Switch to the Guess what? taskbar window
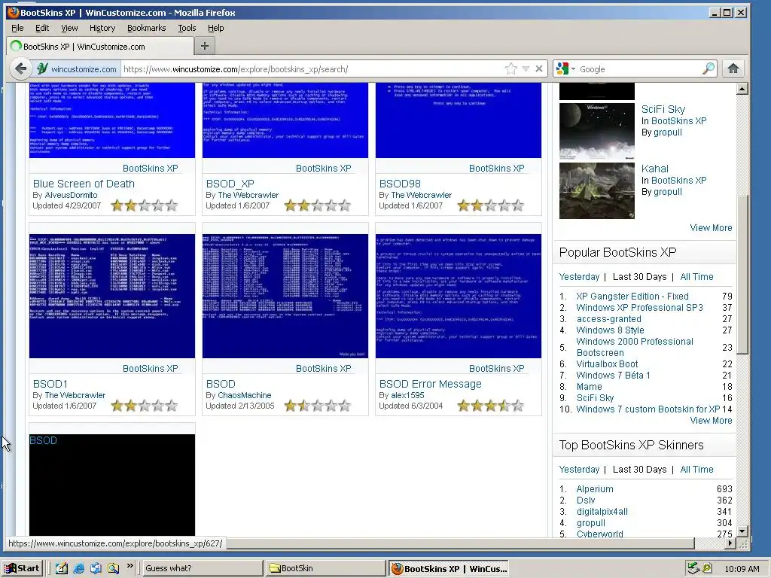This screenshot has height=578, width=771. coord(201,568)
